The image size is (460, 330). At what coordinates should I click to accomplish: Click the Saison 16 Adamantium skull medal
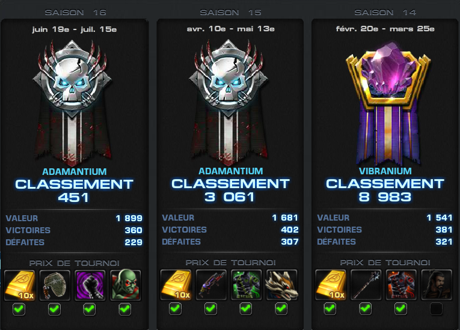pyautogui.click(x=73, y=103)
